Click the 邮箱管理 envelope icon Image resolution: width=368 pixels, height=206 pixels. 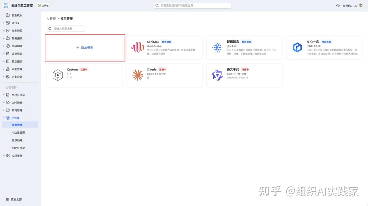pos(8,110)
